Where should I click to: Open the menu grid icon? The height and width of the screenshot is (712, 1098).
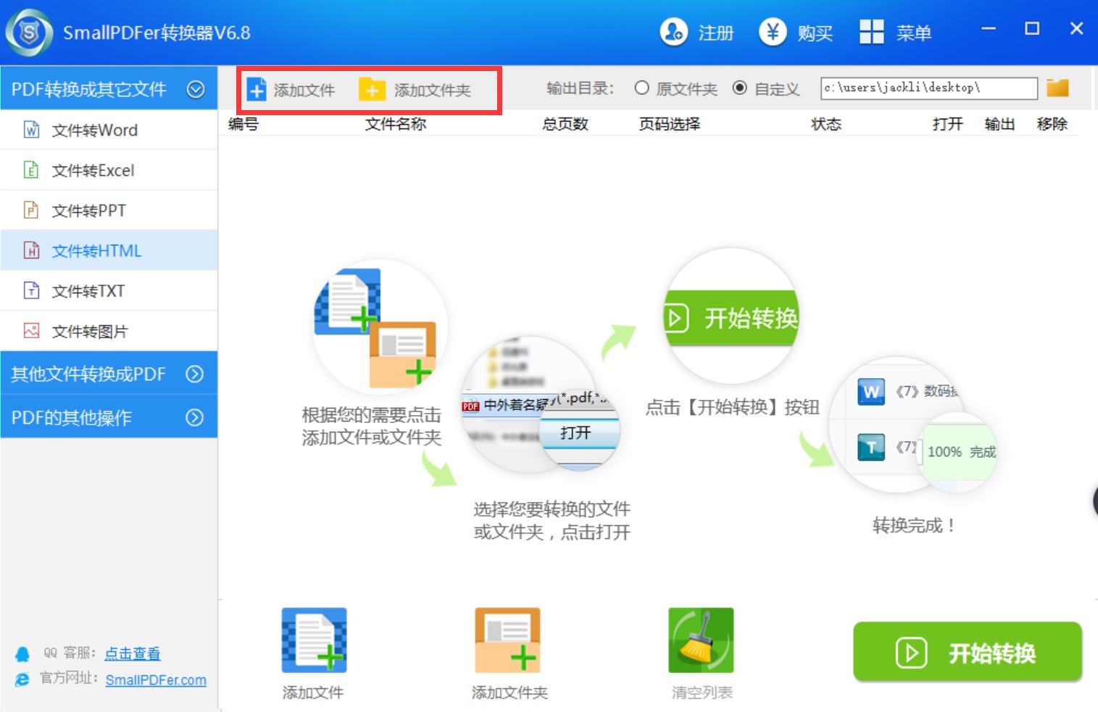click(x=872, y=32)
